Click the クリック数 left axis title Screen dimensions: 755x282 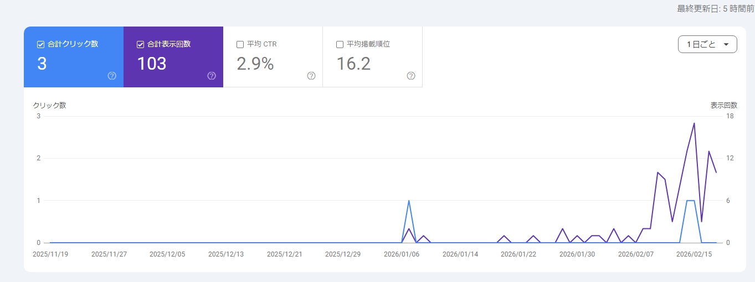click(49, 105)
